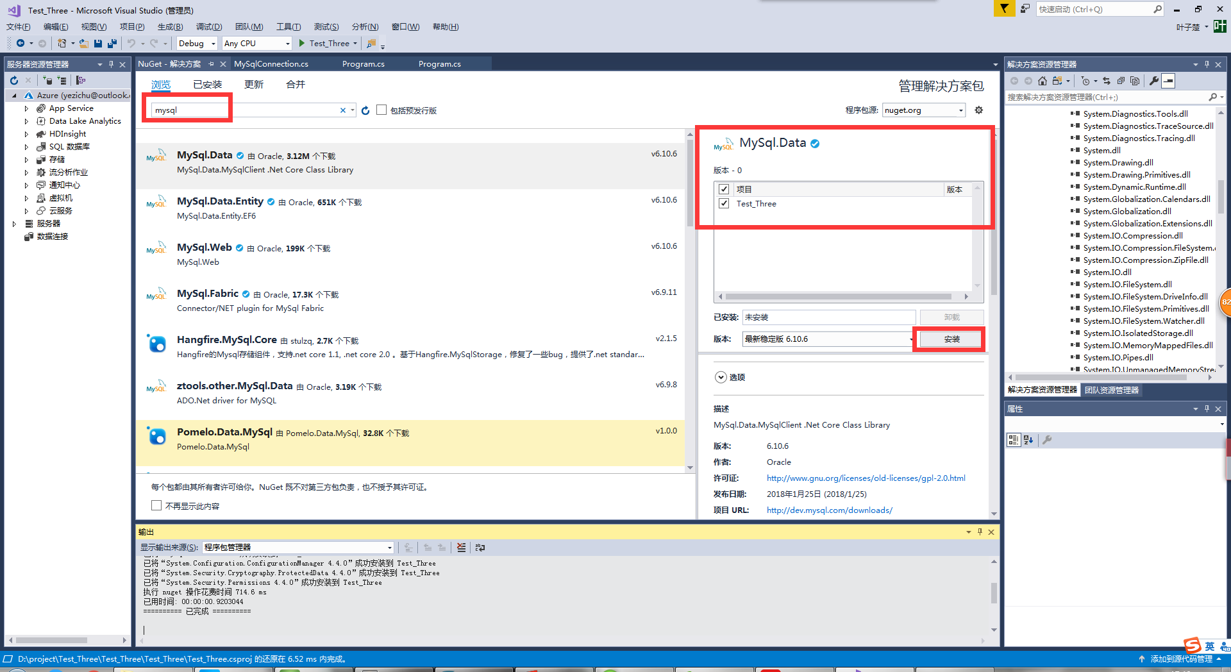The height and width of the screenshot is (672, 1231).
Task: Switch to the Consolidate (合并) NuGet tab
Action: point(296,85)
